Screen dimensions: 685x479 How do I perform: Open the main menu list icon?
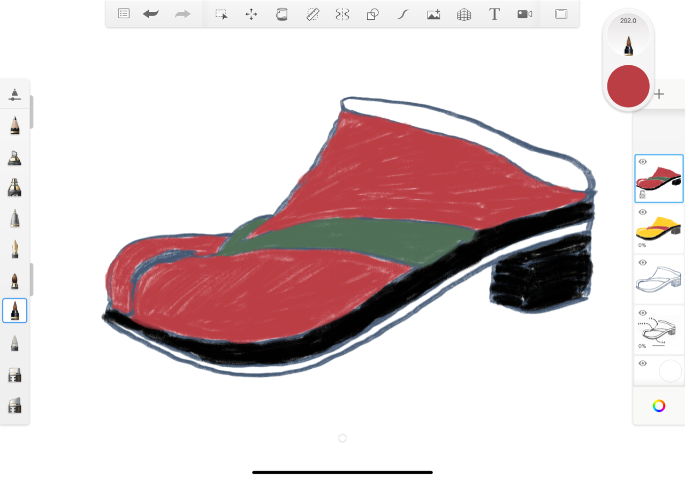pyautogui.click(x=124, y=14)
